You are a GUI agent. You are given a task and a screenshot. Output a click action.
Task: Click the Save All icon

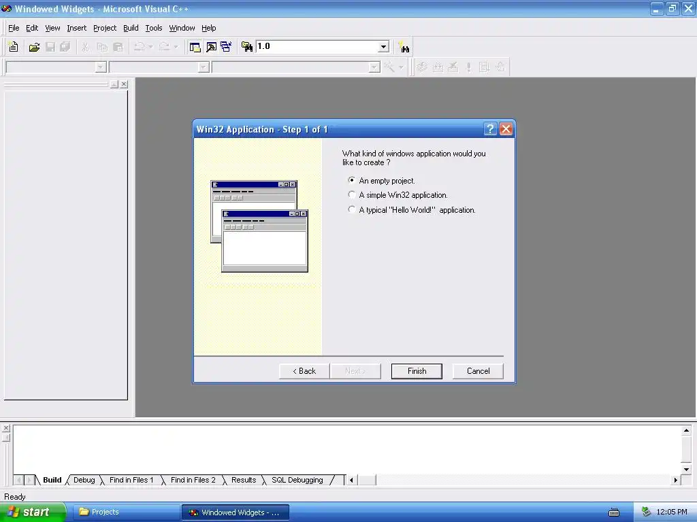coord(65,47)
